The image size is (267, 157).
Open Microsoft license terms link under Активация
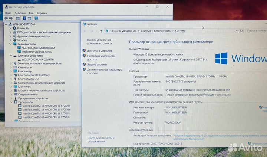point(220,137)
